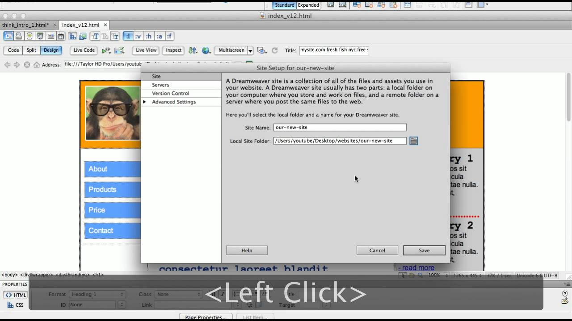Browse for folder icon beside Local Site Folder
This screenshot has height=321, width=572.
pos(414,141)
